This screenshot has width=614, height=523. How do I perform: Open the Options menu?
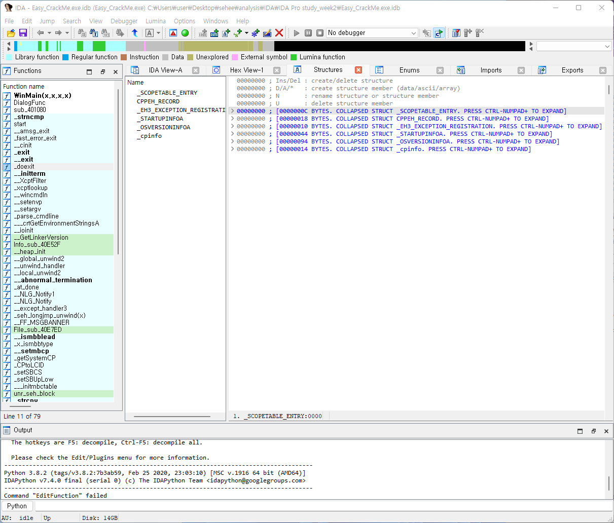pyautogui.click(x=185, y=21)
